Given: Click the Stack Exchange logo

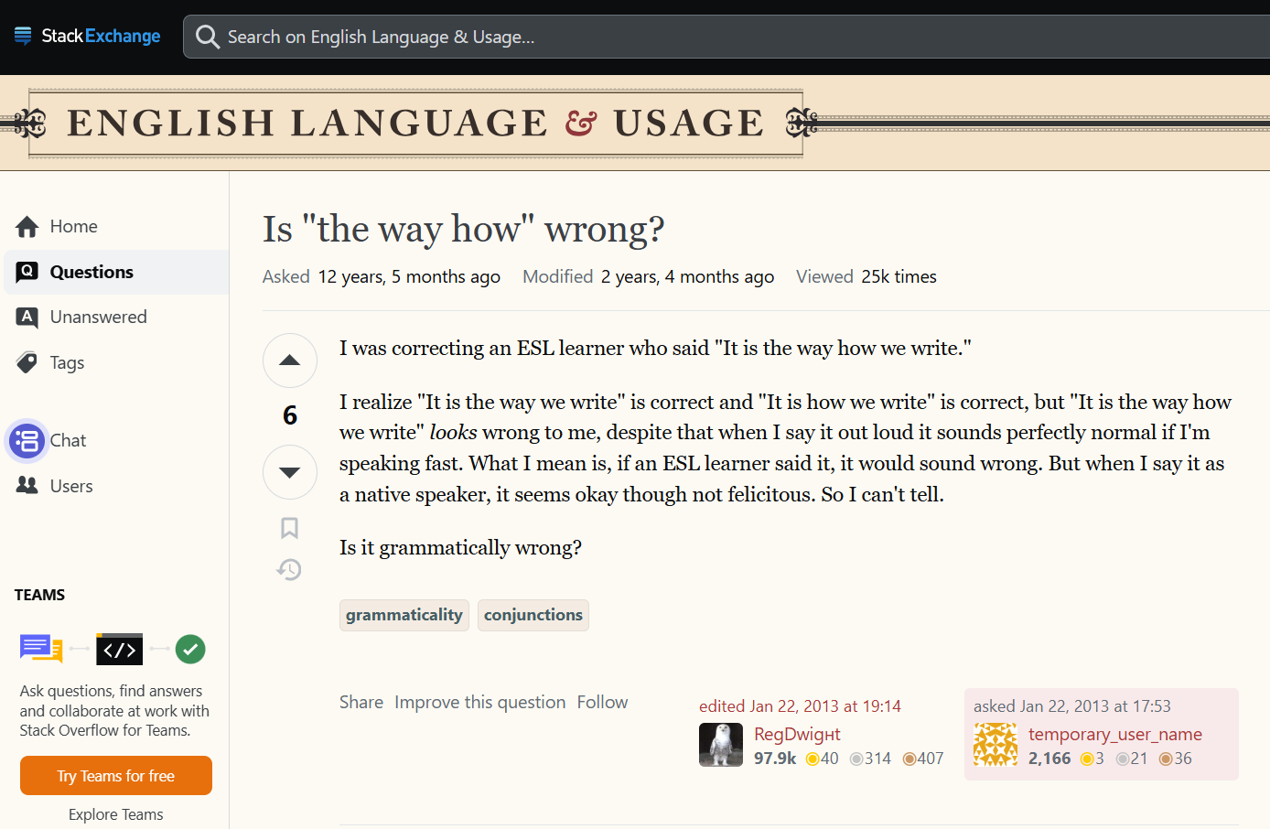Looking at the screenshot, I should (x=88, y=37).
